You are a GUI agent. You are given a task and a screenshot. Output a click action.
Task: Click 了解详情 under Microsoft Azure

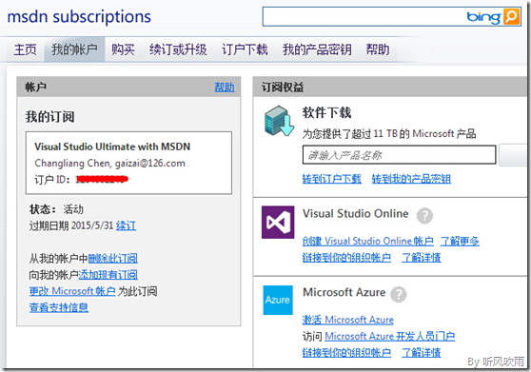pyautogui.click(x=422, y=353)
